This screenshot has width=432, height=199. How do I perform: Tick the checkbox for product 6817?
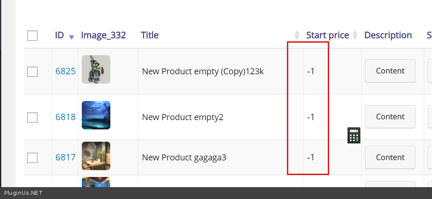[x=32, y=158]
